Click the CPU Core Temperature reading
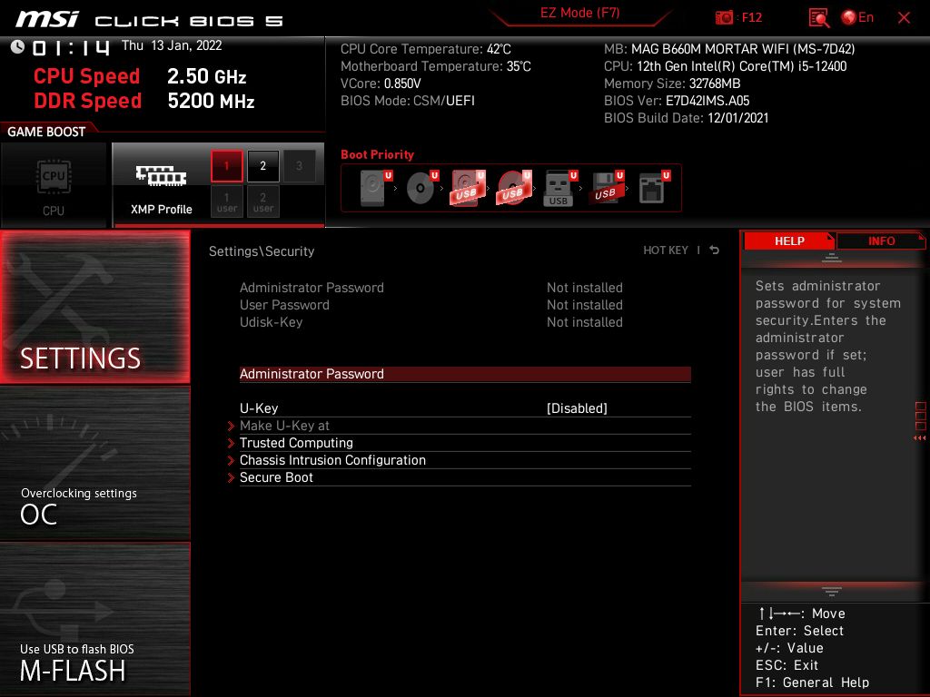Image resolution: width=930 pixels, height=697 pixels. point(425,49)
